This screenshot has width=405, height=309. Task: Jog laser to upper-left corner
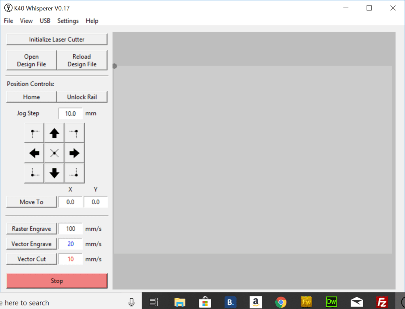34,133
